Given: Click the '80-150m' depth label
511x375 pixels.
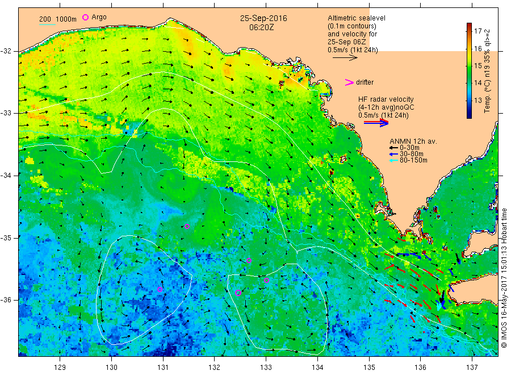Looking at the screenshot, I should click(x=413, y=160).
